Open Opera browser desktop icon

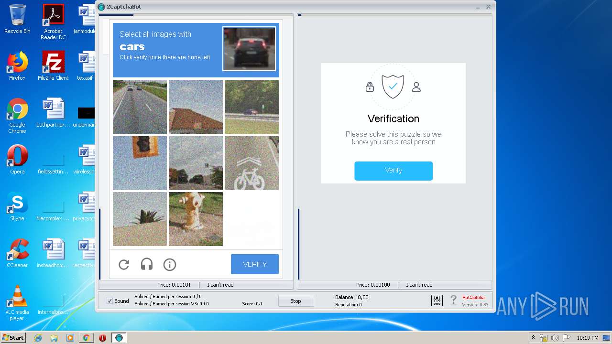pos(17,160)
